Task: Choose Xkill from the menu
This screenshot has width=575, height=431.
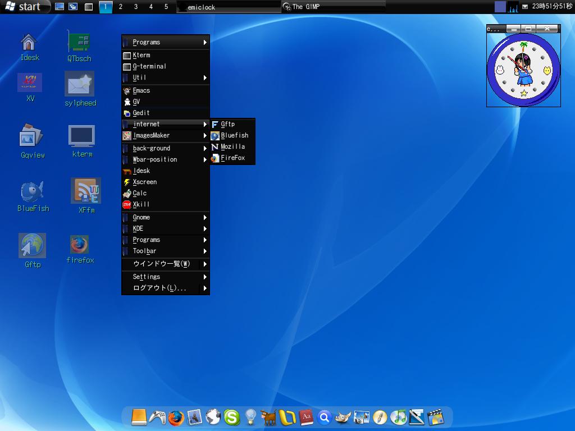Action: [141, 205]
